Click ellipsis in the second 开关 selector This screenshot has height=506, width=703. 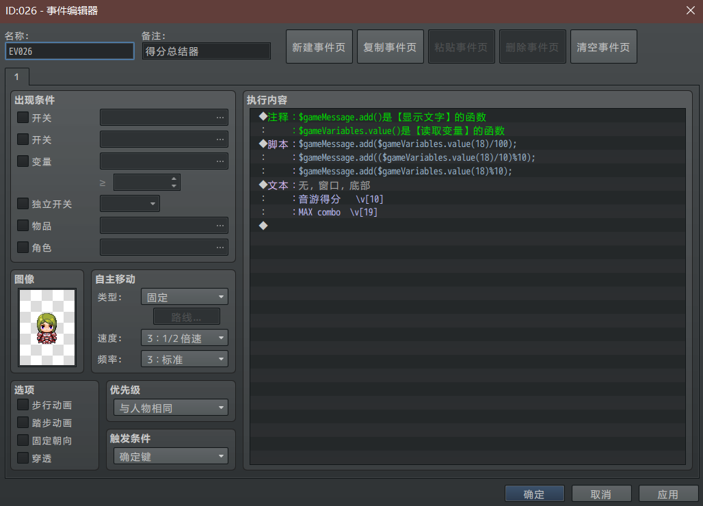pyautogui.click(x=220, y=139)
